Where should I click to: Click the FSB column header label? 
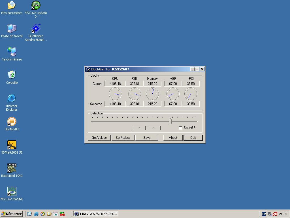134,79
